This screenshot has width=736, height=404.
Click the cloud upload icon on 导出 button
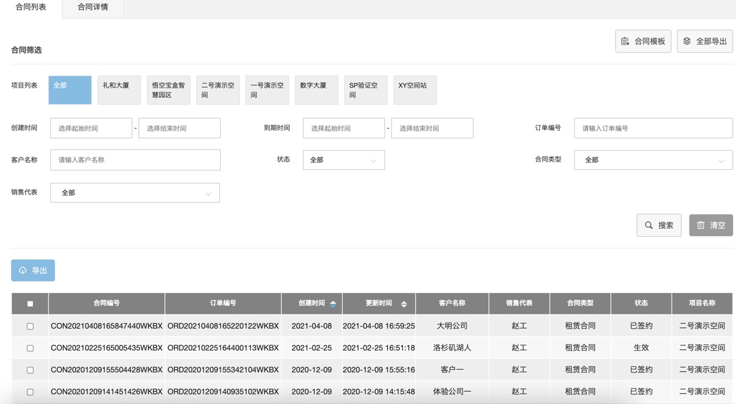(23, 270)
